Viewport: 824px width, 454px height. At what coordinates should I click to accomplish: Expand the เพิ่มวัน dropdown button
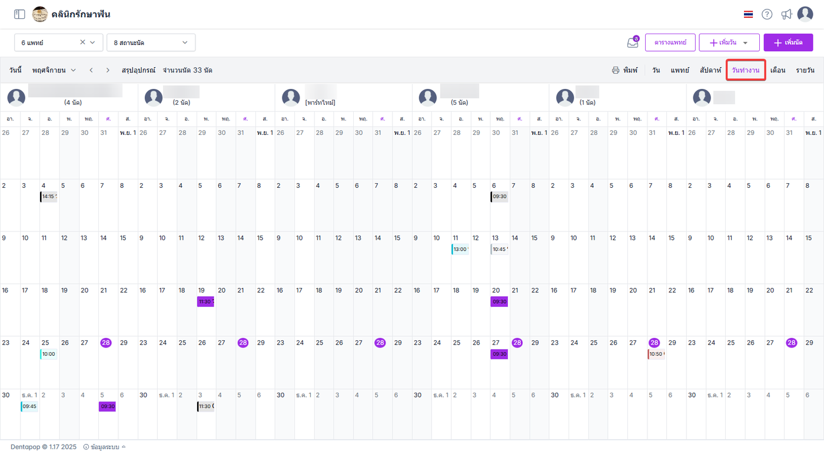[x=746, y=43]
